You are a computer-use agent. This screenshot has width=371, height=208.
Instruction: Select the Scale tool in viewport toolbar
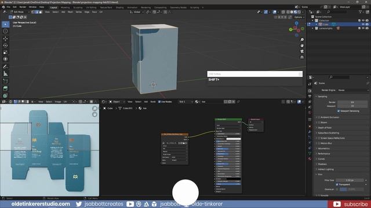pyautogui.click(x=5, y=52)
